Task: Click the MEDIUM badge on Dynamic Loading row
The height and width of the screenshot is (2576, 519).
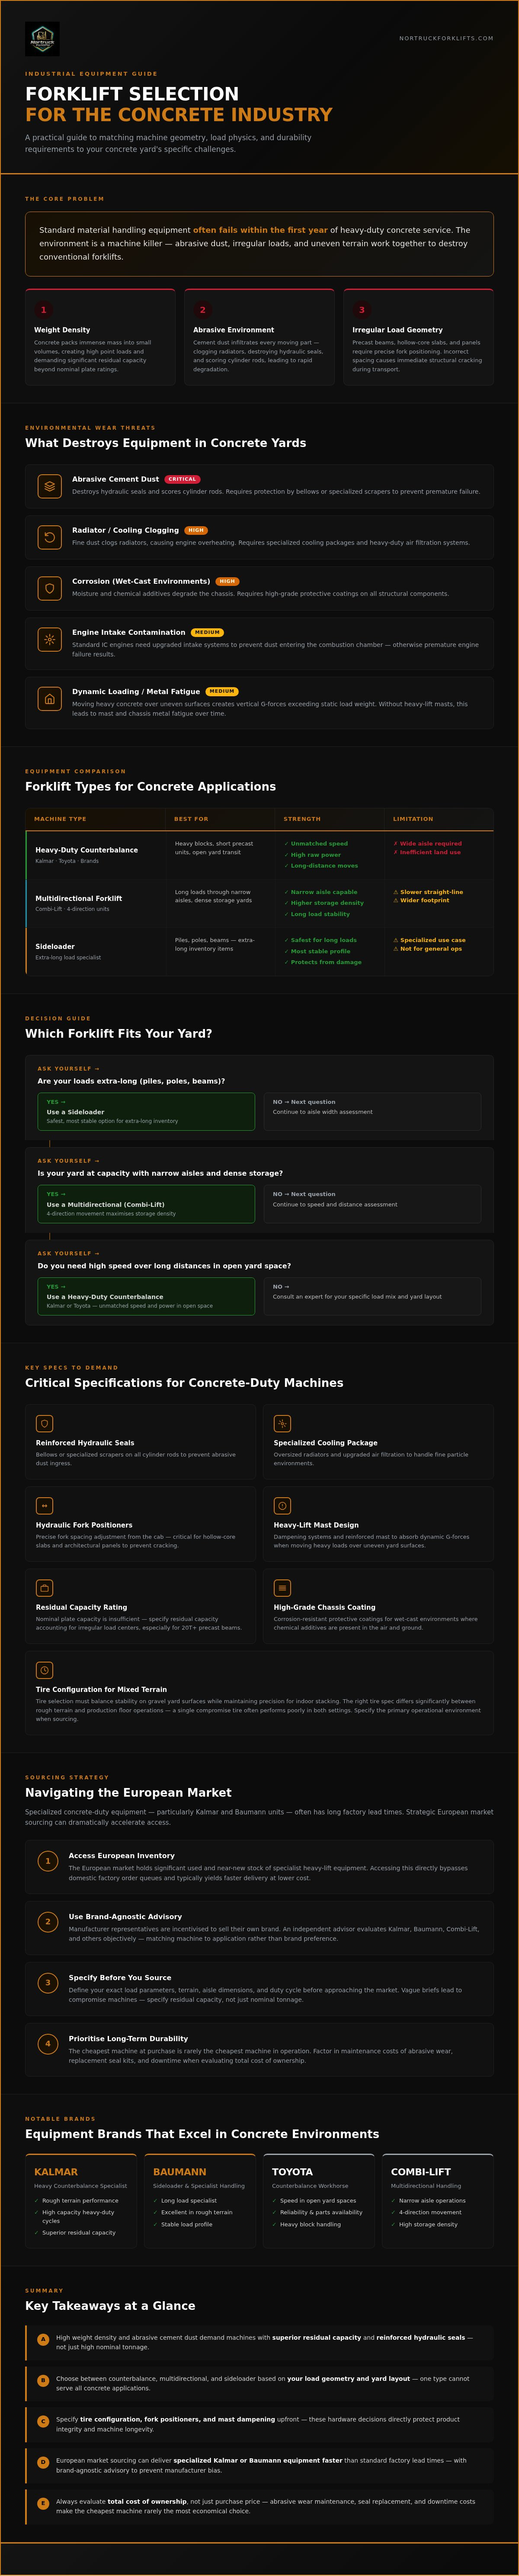Action: click(x=222, y=691)
